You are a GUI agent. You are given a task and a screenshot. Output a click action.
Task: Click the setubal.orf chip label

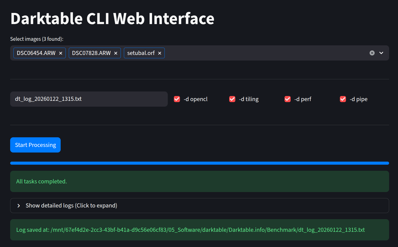pos(141,53)
